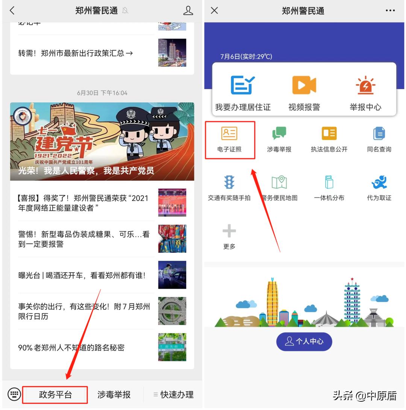Open the 快速办理 bottom menu
This screenshot has width=406, height=410.
click(175, 394)
